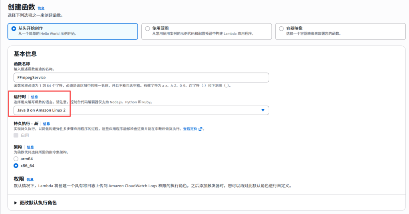Viewport: 409px width, 214px height.
Task: Click the external link icon beside 查看定价
Action: [201, 129]
